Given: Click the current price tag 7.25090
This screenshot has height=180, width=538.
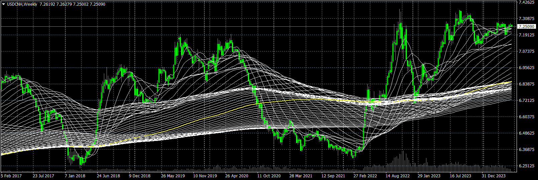Looking at the screenshot, I should coord(526,26).
